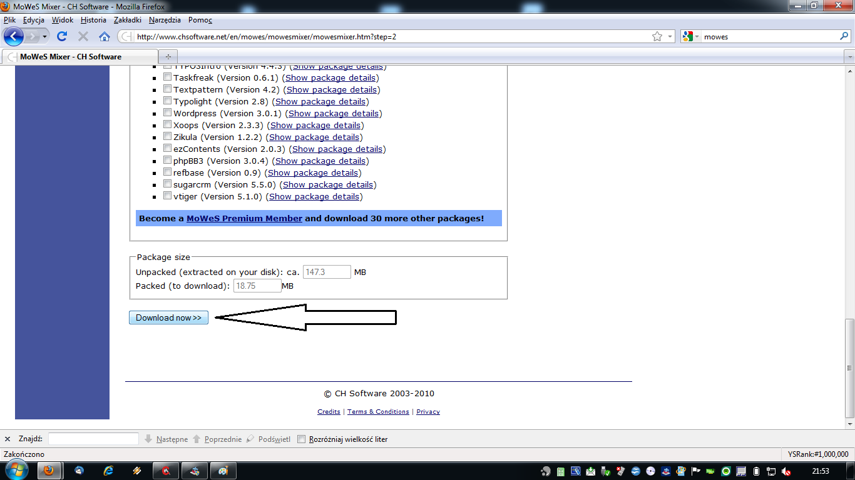Check the phpBB3 package checkbox

tap(167, 160)
